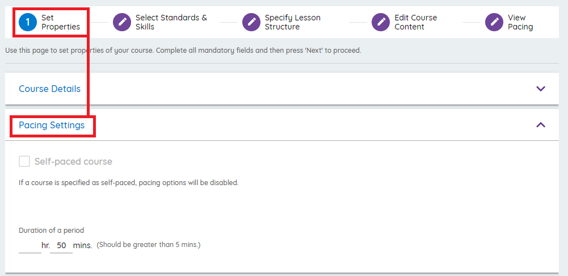Screen dimensions: 568x276
Task: Collapse Pacing Settings with the up chevron
Action: 540,125
